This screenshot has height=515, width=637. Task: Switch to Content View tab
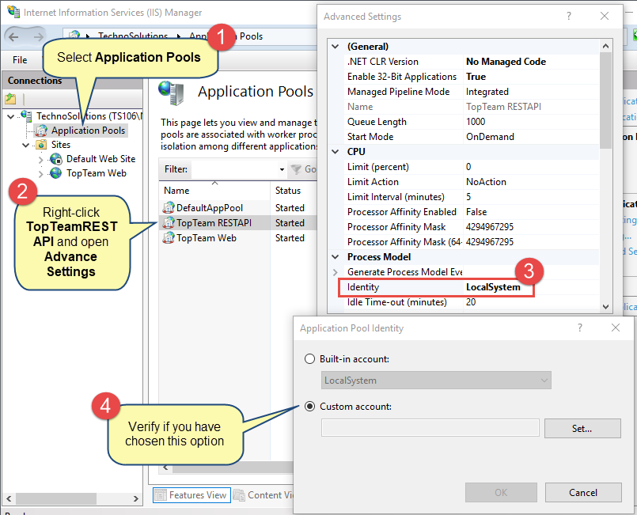click(x=264, y=495)
